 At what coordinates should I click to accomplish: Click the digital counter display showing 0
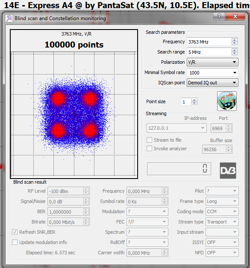coord(179,168)
